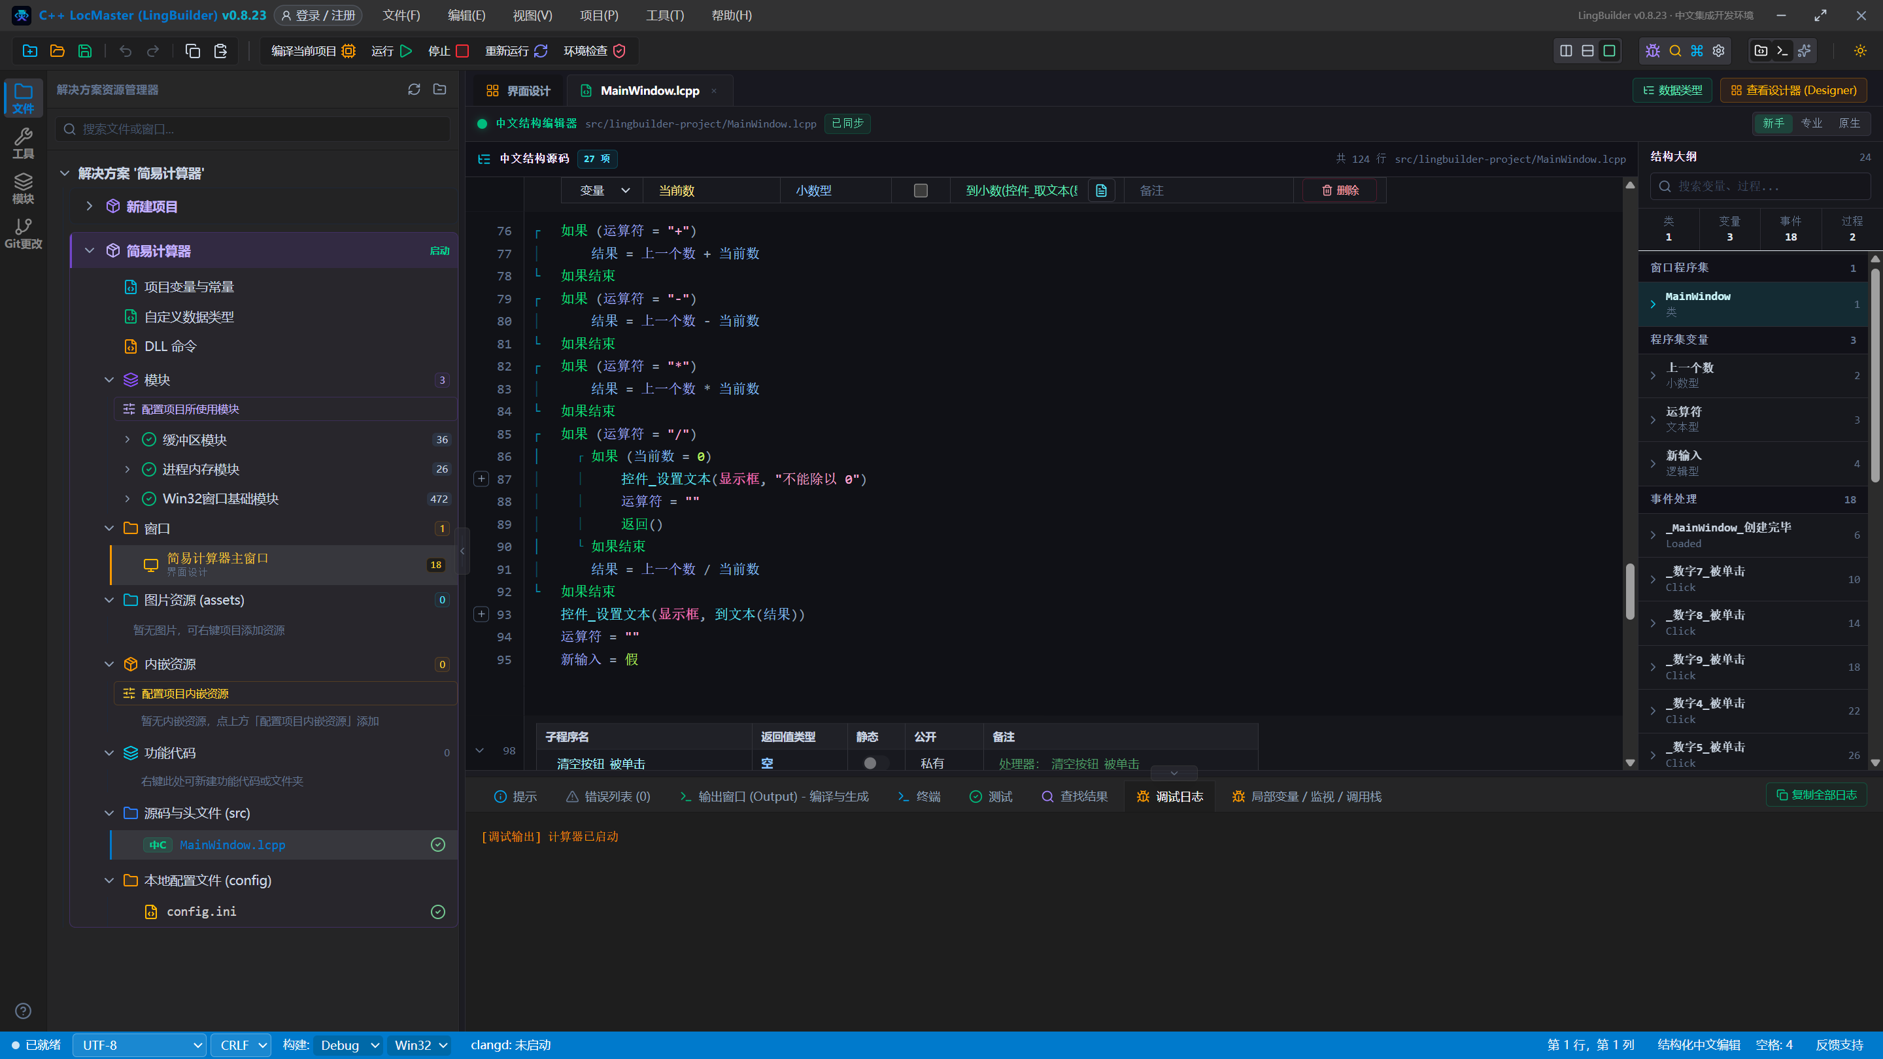The width and height of the screenshot is (1883, 1059).
Task: Open the UTF-8 encoding dropdown in status bar
Action: [140, 1045]
